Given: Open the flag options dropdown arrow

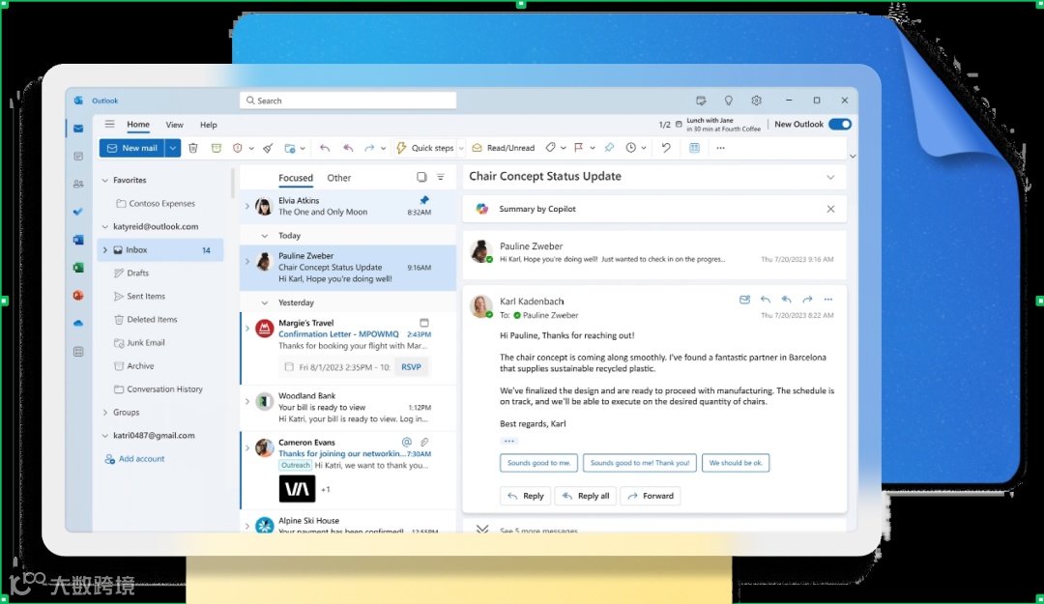Looking at the screenshot, I should [592, 149].
